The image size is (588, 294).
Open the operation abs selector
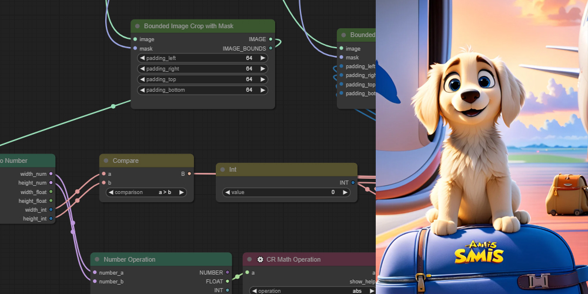pos(313,290)
